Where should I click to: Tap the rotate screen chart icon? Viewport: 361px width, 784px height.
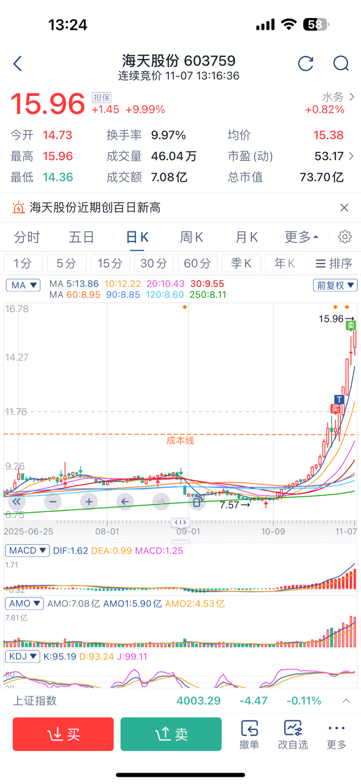pos(197,501)
